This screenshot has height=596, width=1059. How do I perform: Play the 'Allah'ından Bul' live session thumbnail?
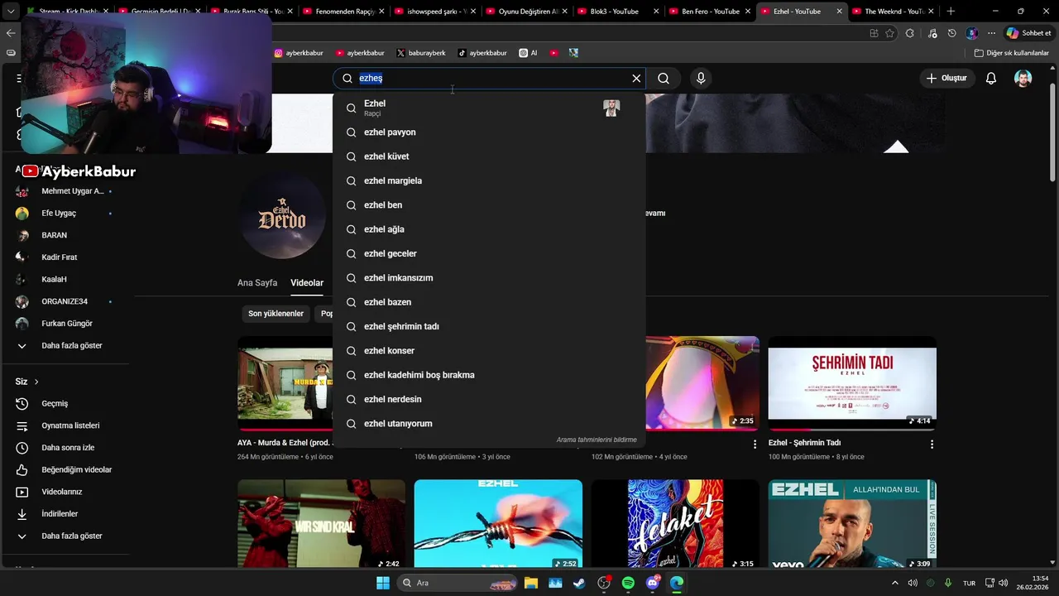(x=852, y=524)
